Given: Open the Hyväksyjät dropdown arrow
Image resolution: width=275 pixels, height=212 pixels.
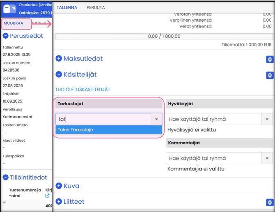Looking at the screenshot, I should point(267,119).
